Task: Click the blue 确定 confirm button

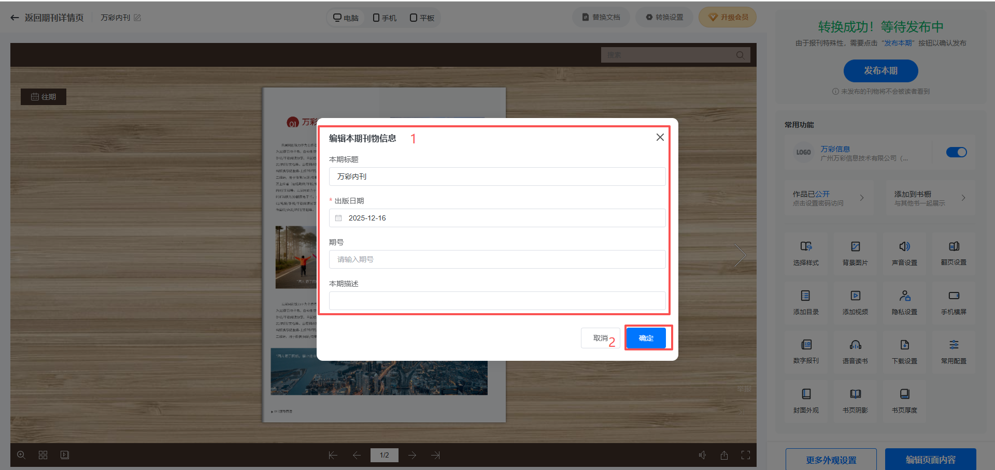Action: click(x=646, y=338)
